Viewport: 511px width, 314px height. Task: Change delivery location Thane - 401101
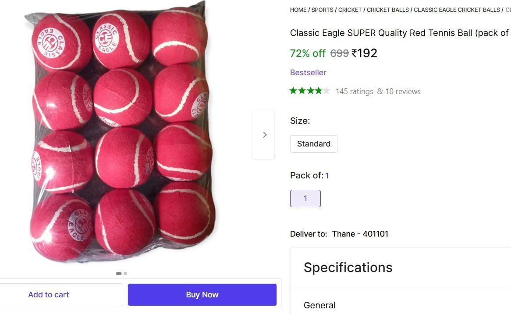pos(360,234)
